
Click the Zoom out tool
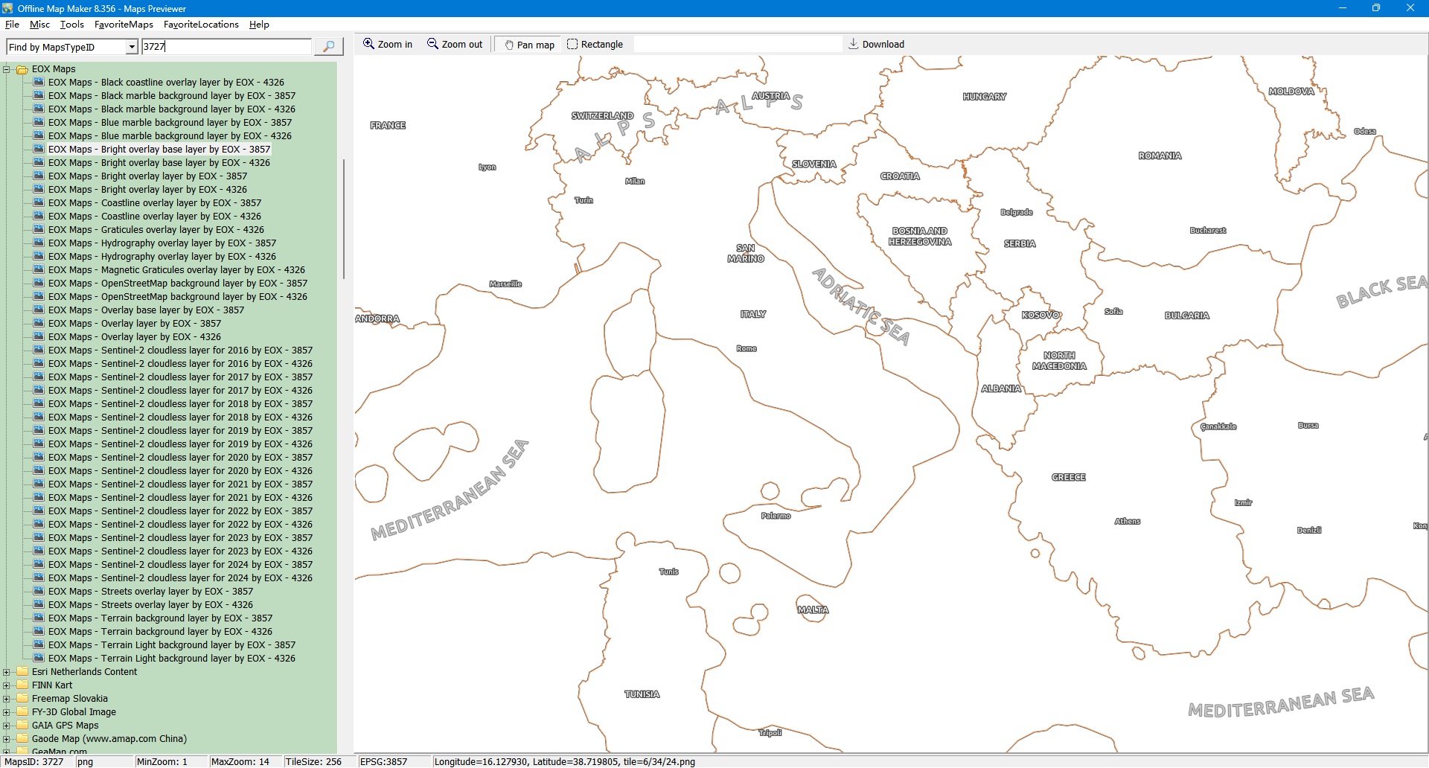(455, 45)
